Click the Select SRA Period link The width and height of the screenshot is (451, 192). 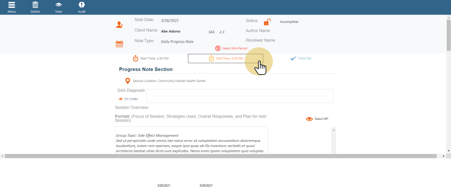click(x=234, y=48)
